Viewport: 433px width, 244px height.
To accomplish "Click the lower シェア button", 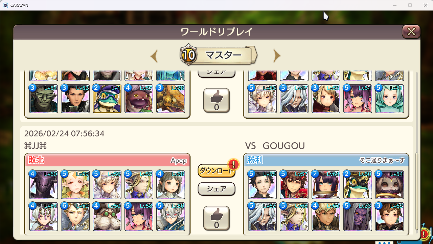I will (x=216, y=189).
